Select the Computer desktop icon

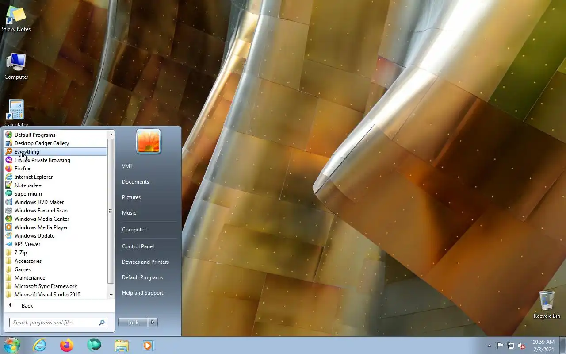point(16,66)
